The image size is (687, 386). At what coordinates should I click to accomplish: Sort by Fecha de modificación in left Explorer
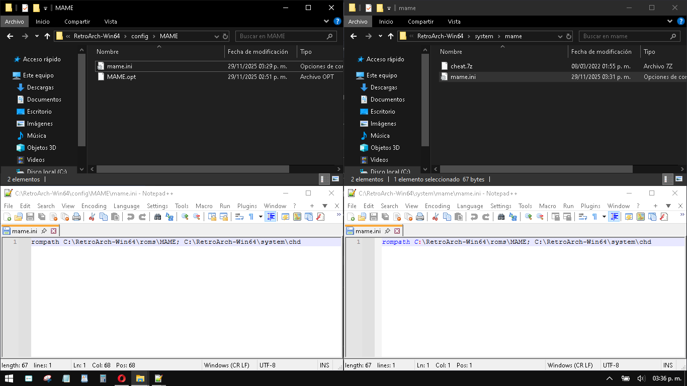point(257,52)
